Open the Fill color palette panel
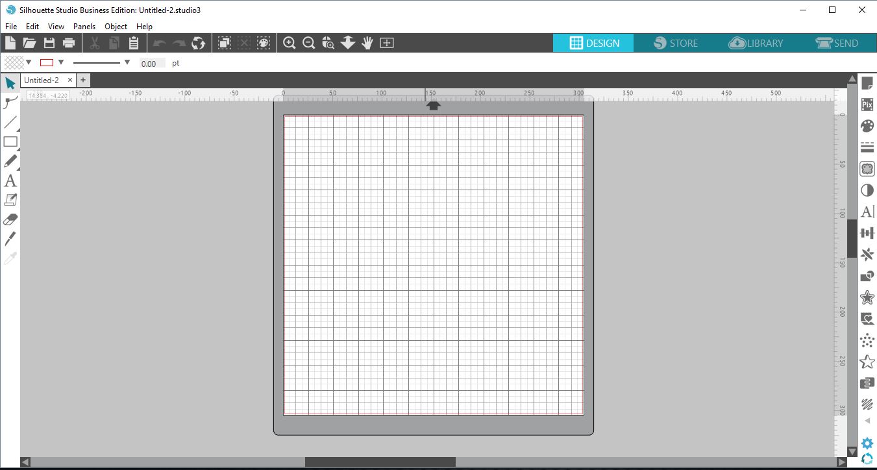The width and height of the screenshot is (877, 470). (x=867, y=126)
